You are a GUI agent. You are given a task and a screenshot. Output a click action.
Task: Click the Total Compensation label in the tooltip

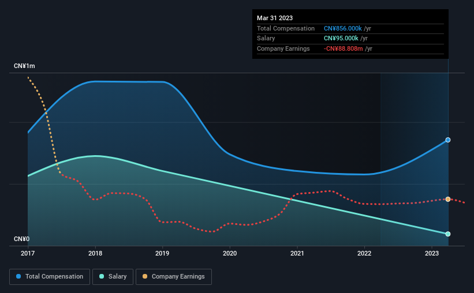(286, 28)
